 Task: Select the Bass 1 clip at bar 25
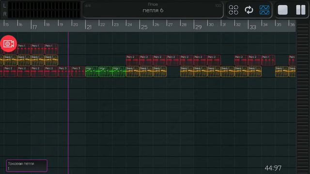[x=146, y=72]
